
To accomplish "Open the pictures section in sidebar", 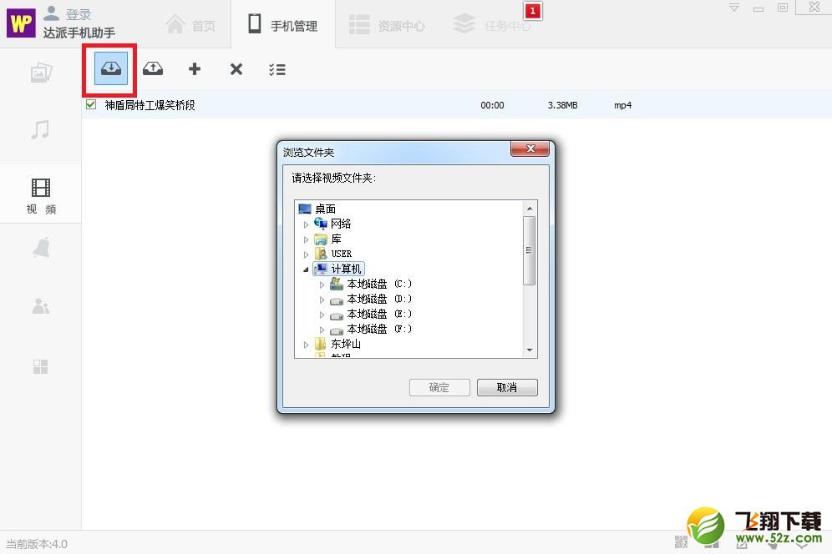I will [x=41, y=73].
